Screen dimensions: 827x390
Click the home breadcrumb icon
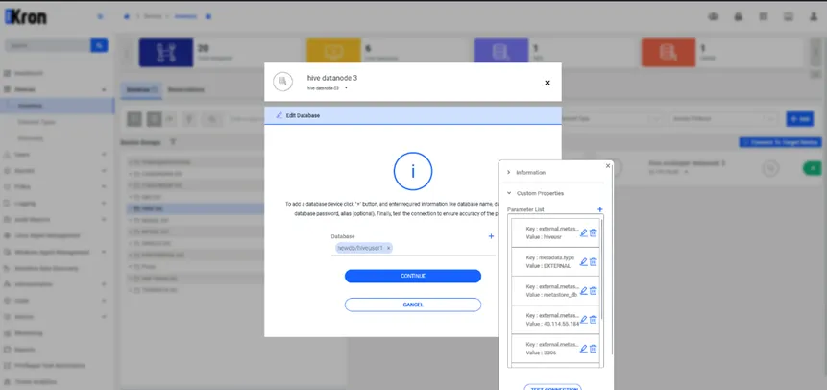click(127, 16)
